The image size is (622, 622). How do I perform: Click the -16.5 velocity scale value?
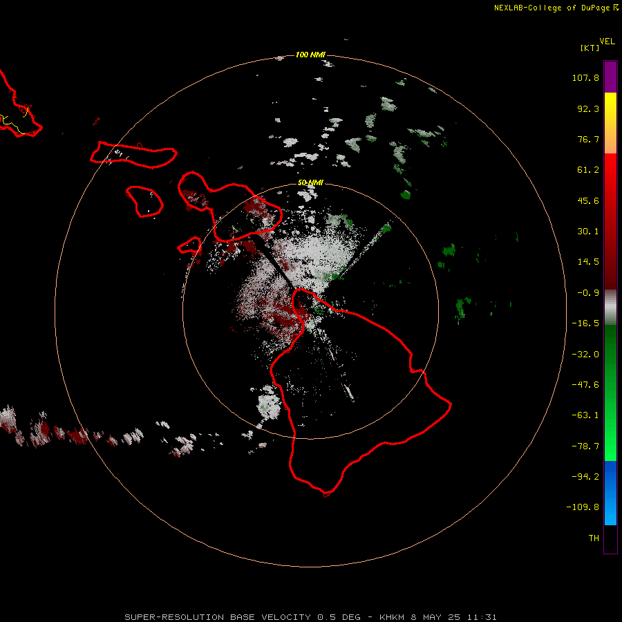click(585, 323)
